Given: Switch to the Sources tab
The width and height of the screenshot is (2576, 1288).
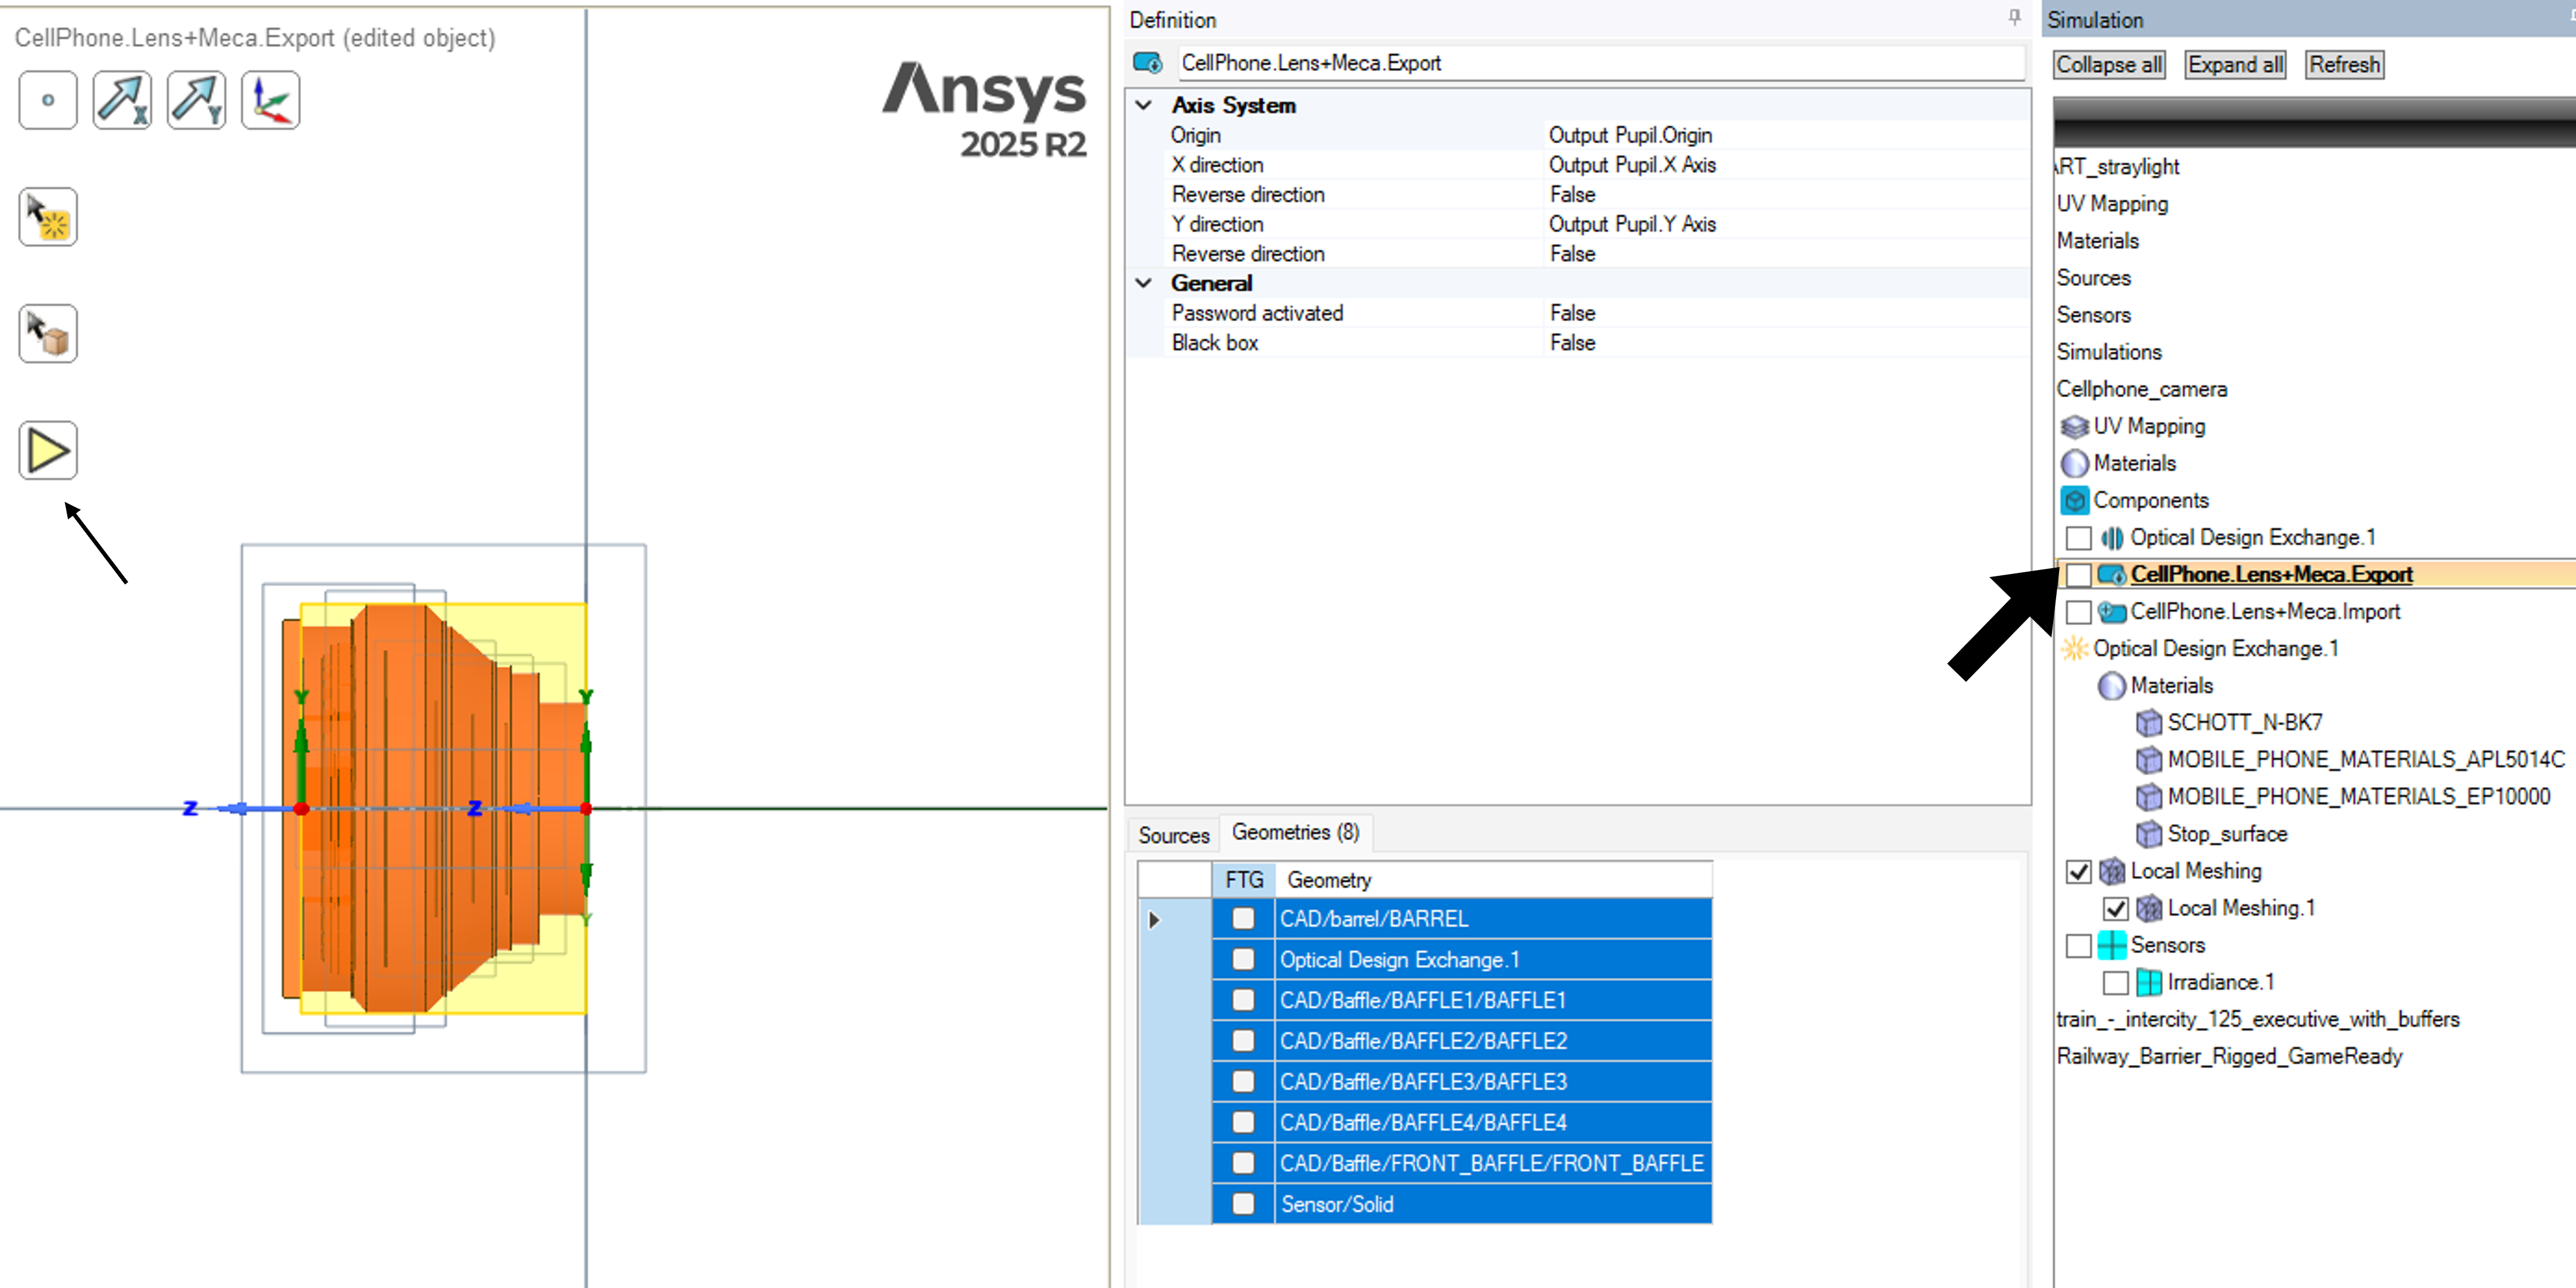Looking at the screenshot, I should pos(1173,834).
